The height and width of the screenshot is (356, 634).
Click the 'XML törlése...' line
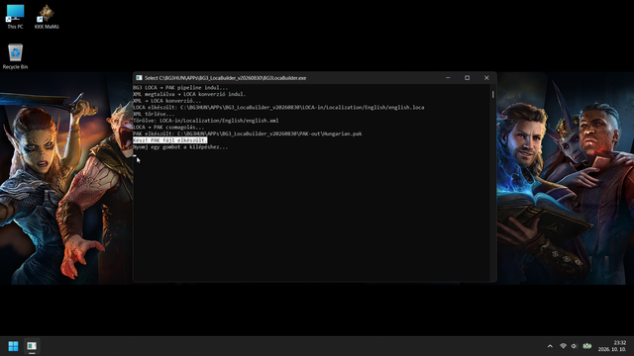(154, 114)
